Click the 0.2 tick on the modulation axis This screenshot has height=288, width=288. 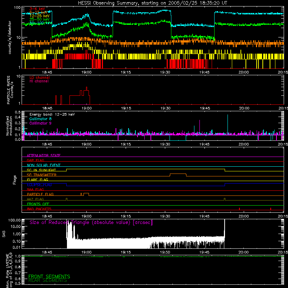point(18,129)
